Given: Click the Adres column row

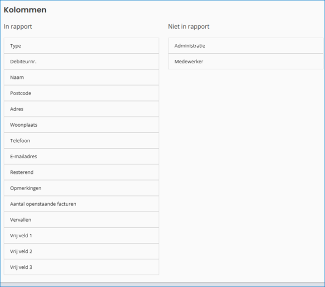Looking at the screenshot, I should pyautogui.click(x=81, y=109).
